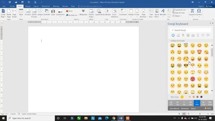Image resolution: width=215 pixels, height=121 pixels.
Task: Insert a Blank Page
Action: pyautogui.click(x=9, y=13)
